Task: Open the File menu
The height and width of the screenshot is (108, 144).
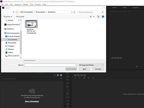Action: point(2,4)
